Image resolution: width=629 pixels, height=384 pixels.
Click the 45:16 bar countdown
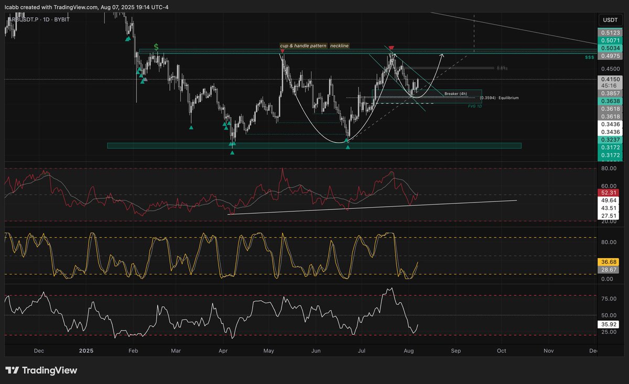[x=610, y=86]
